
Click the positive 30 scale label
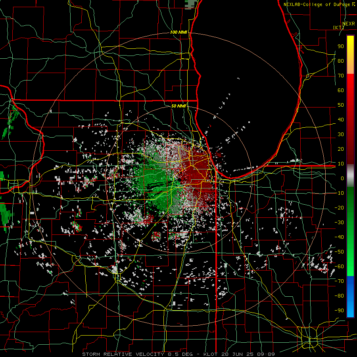341,134
